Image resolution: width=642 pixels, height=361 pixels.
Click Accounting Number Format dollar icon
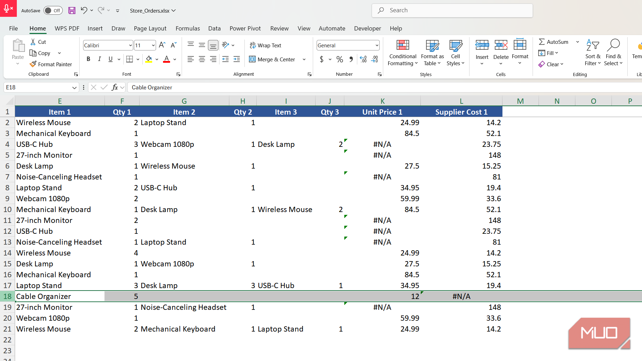coord(322,59)
